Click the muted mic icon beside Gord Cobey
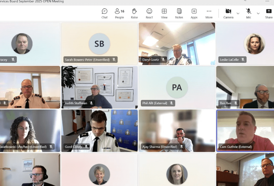Screen dimensions: 274x186 click(86, 147)
